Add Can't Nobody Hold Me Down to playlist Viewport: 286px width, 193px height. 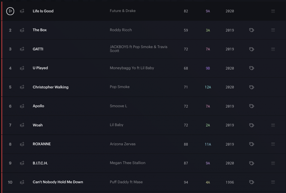(22, 182)
